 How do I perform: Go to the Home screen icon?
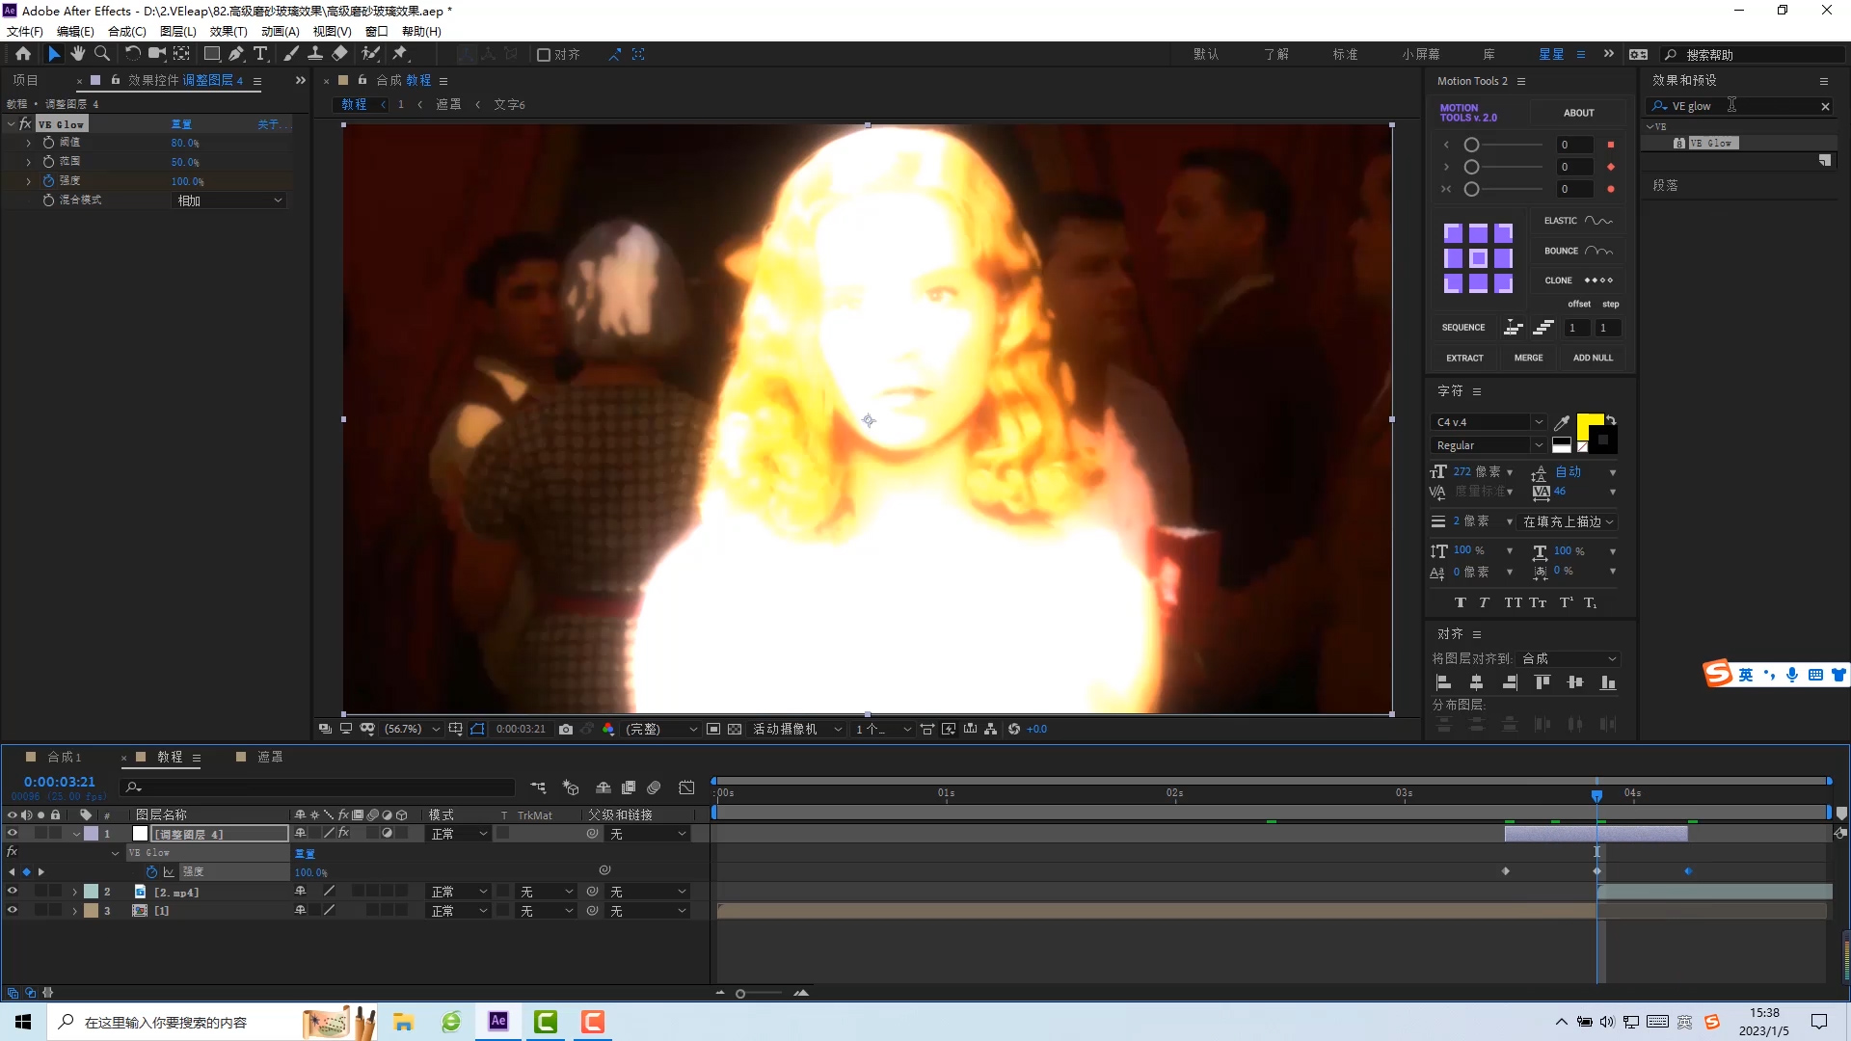pos(23,54)
